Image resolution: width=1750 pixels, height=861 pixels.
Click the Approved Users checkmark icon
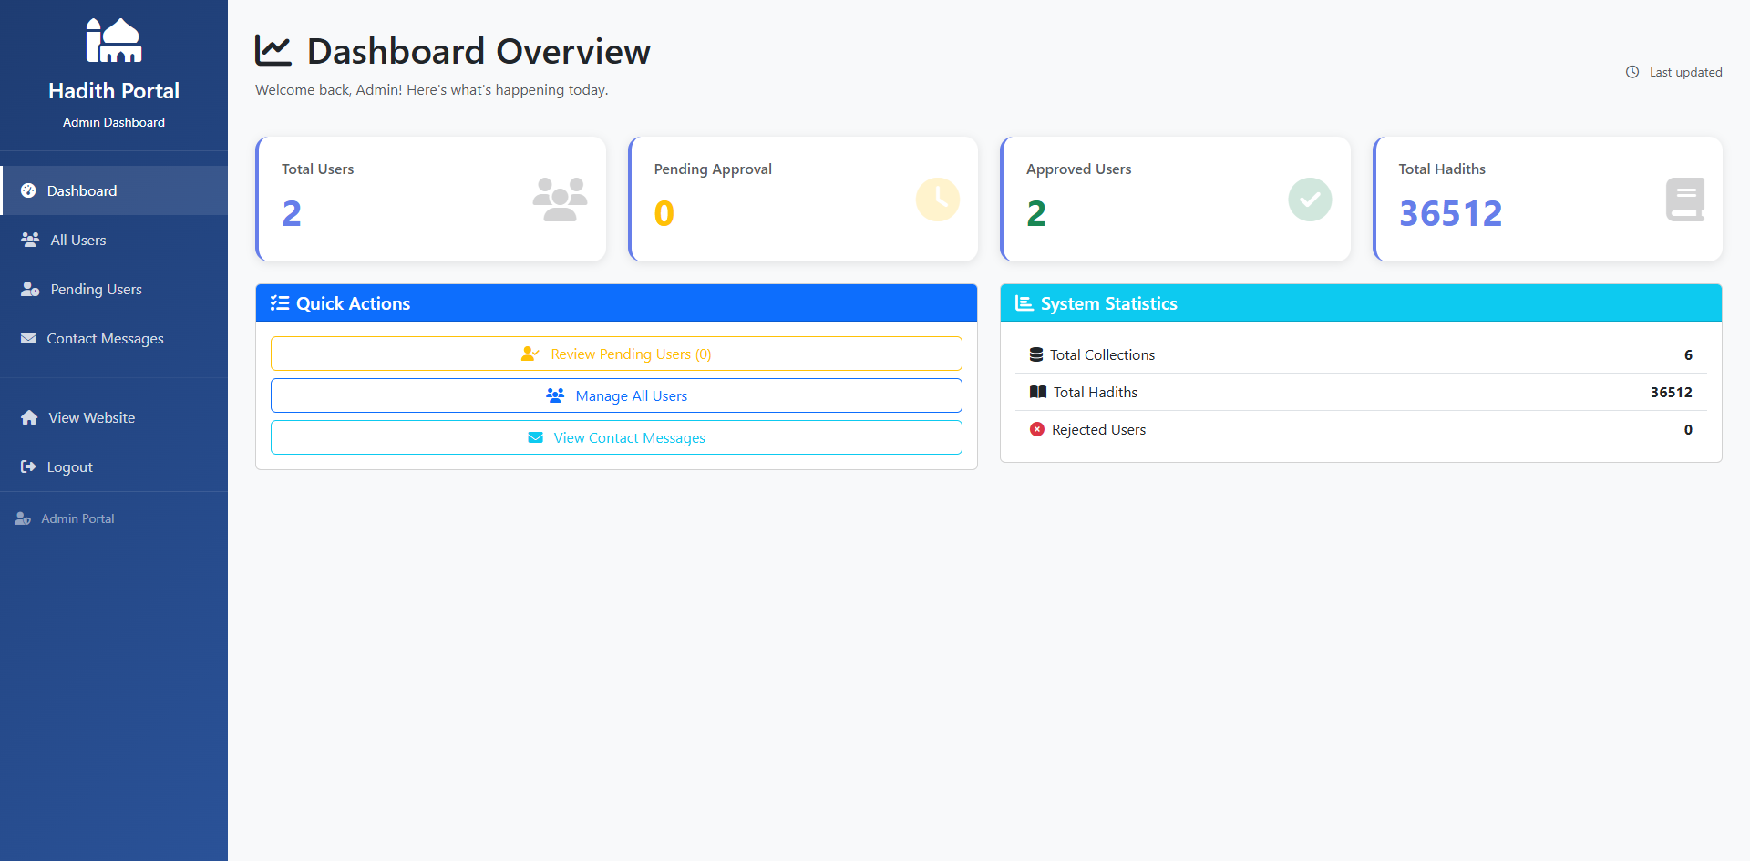[1309, 200]
